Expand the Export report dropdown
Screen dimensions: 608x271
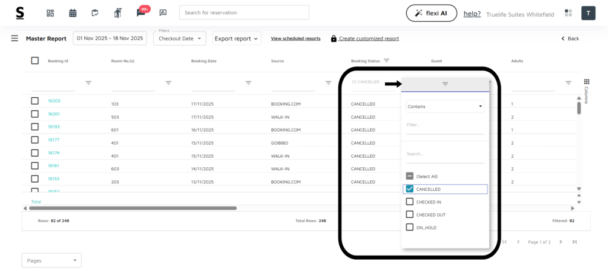tap(237, 39)
